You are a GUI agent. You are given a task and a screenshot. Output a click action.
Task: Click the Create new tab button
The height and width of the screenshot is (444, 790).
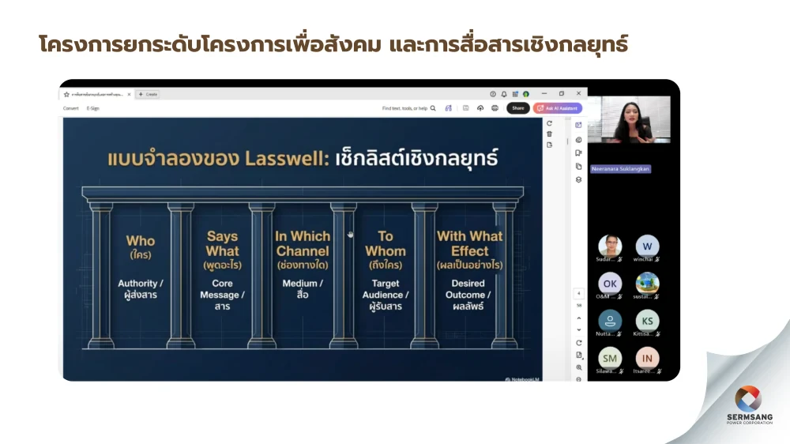(149, 94)
